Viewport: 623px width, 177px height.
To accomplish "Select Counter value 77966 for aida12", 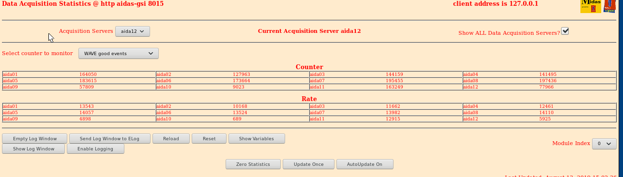I will pyautogui.click(x=547, y=87).
